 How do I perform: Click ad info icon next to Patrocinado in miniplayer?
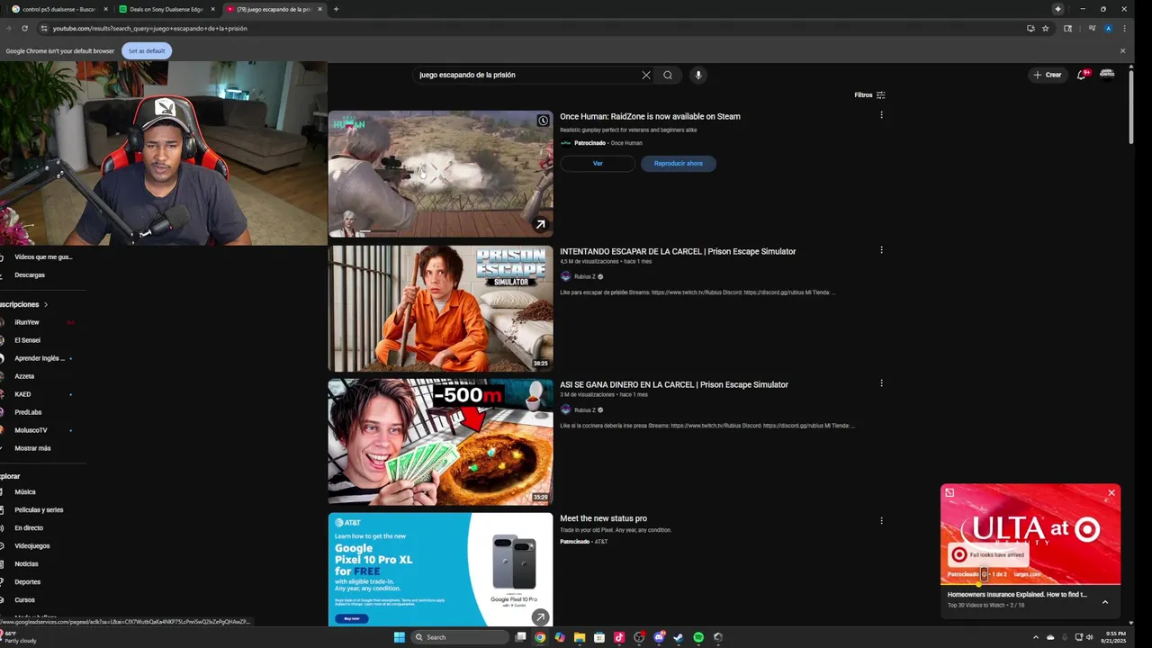pos(985,574)
